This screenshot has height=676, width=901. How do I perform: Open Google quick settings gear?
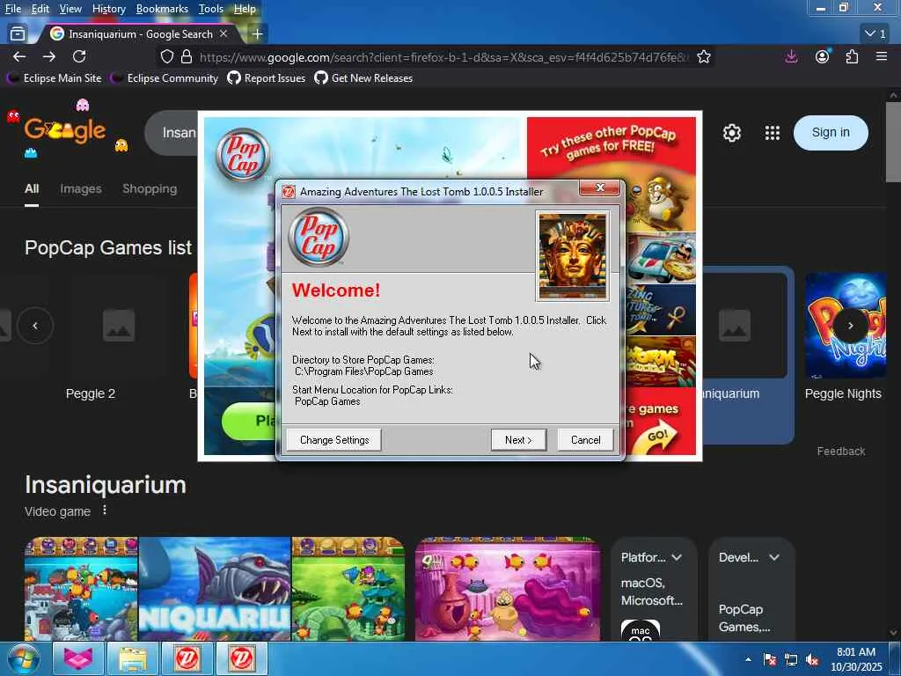point(731,133)
